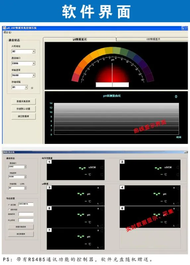190x265 pixels.
Task: Click the red segment of the pH gauge arc
Action: (76, 77)
